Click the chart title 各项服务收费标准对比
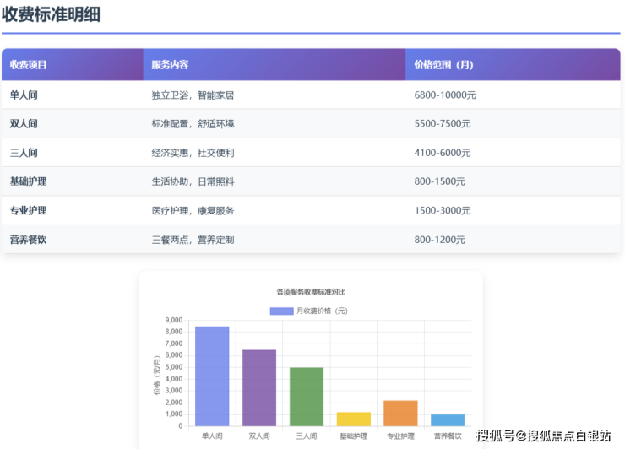 pos(311,291)
